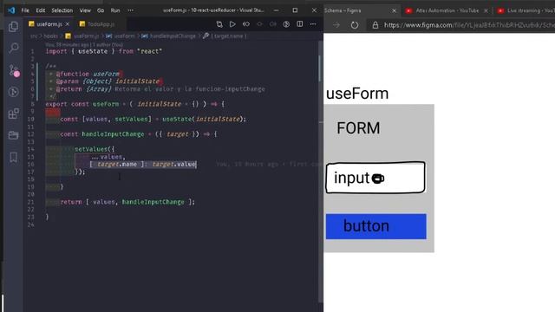Click the greyed next change arrow icon
This screenshot has width=555, height=312.
point(273,24)
